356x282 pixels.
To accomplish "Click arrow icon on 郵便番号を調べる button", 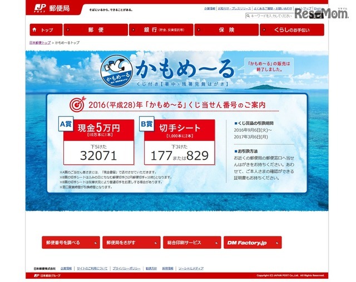I will click(95, 243).
